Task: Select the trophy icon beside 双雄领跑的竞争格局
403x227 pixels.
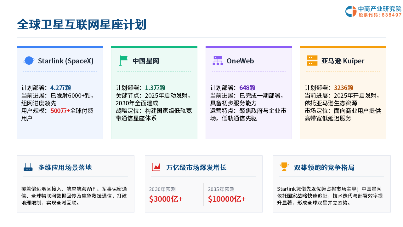Action: coord(284,167)
